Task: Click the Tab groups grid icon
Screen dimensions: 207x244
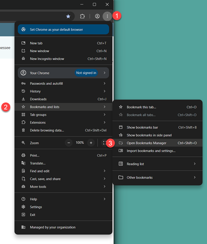Action: (x=23, y=115)
